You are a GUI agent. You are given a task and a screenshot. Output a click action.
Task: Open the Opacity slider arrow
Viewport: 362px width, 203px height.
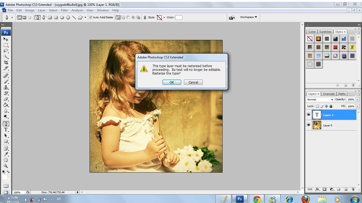click(x=357, y=100)
